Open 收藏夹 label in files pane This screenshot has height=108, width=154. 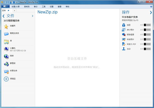(13, 26)
